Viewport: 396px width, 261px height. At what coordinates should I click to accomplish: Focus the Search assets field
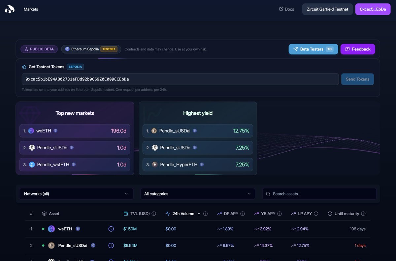point(319,194)
